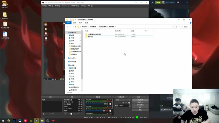
Task: Remove selected source in OBS Sources panel
Action: pyautogui.click(x=68, y=114)
